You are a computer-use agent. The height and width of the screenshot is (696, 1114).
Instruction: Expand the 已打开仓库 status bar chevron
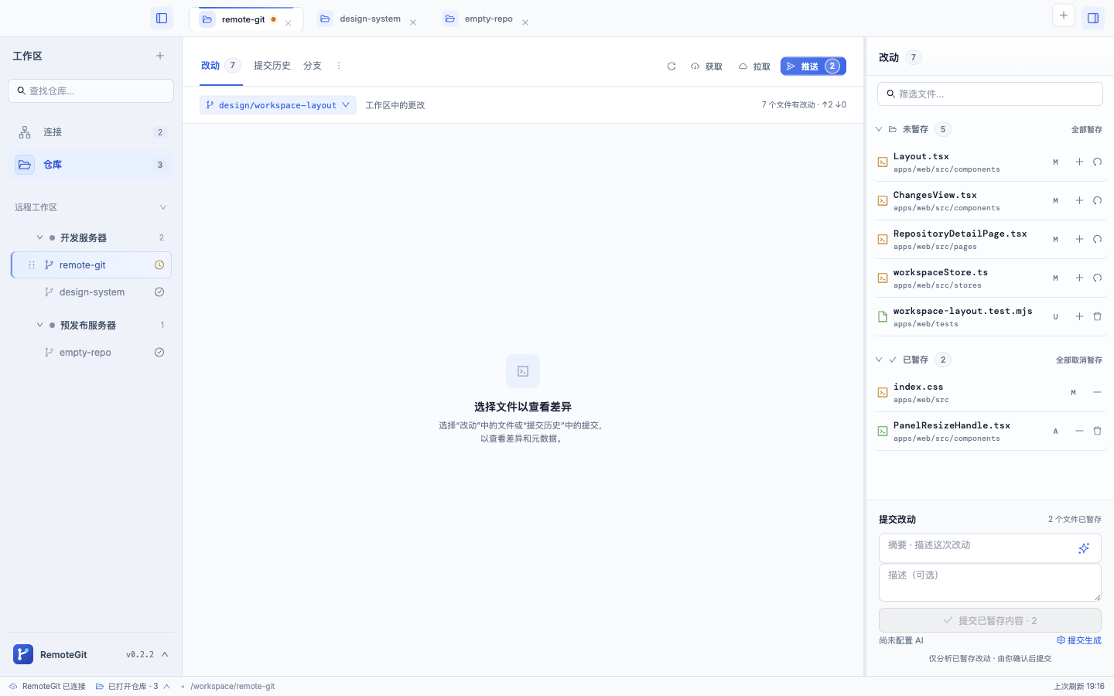[x=167, y=686]
